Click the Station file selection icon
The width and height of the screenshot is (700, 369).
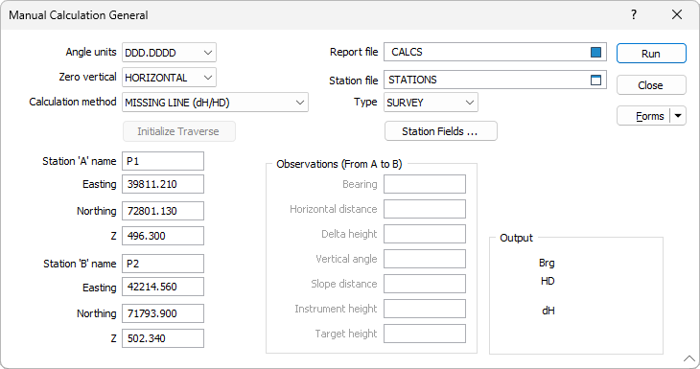[x=595, y=80]
